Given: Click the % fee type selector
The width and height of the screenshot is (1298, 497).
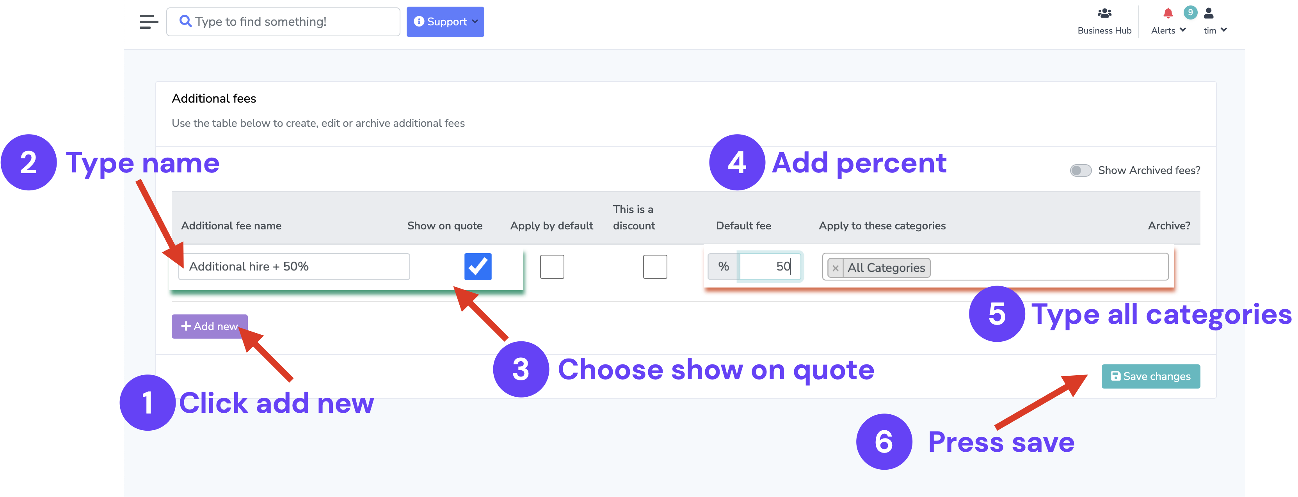Looking at the screenshot, I should point(723,266).
